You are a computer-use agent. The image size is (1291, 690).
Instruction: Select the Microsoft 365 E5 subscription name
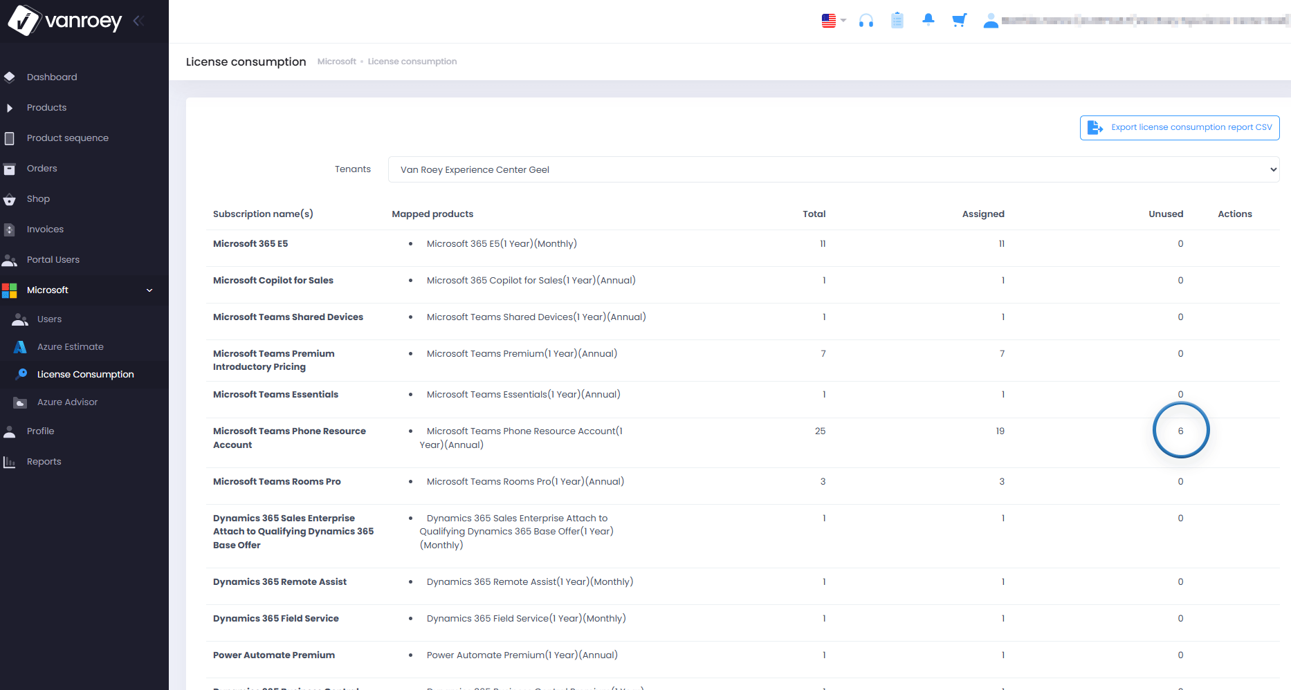click(x=250, y=243)
